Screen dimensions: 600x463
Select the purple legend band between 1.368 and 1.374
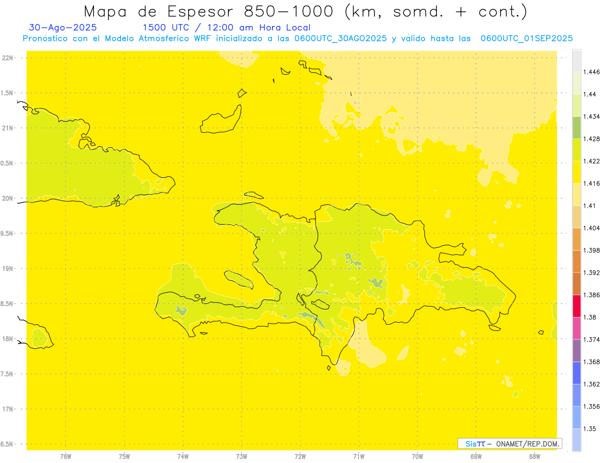(576, 351)
